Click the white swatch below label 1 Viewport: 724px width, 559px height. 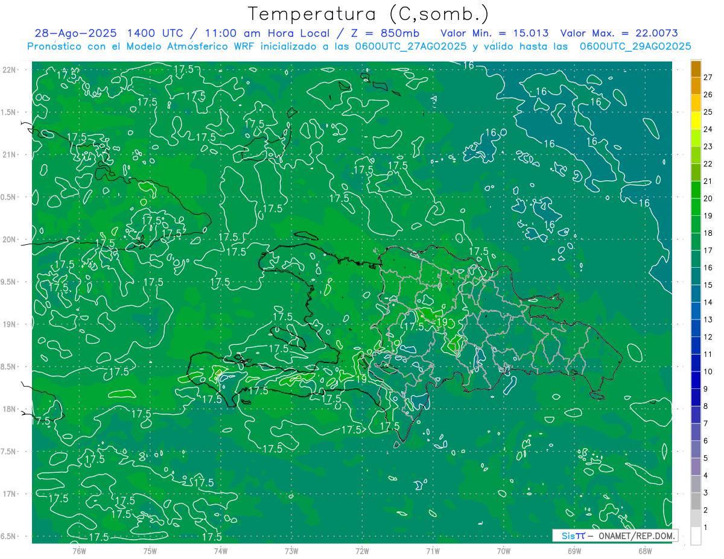pos(696,536)
